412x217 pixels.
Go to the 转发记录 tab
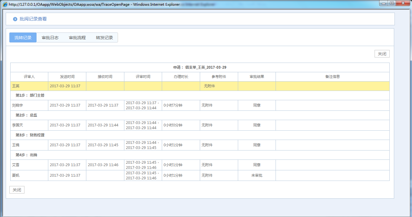pos(104,38)
